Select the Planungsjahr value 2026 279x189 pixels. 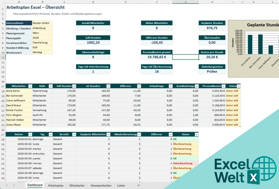(x=42, y=38)
